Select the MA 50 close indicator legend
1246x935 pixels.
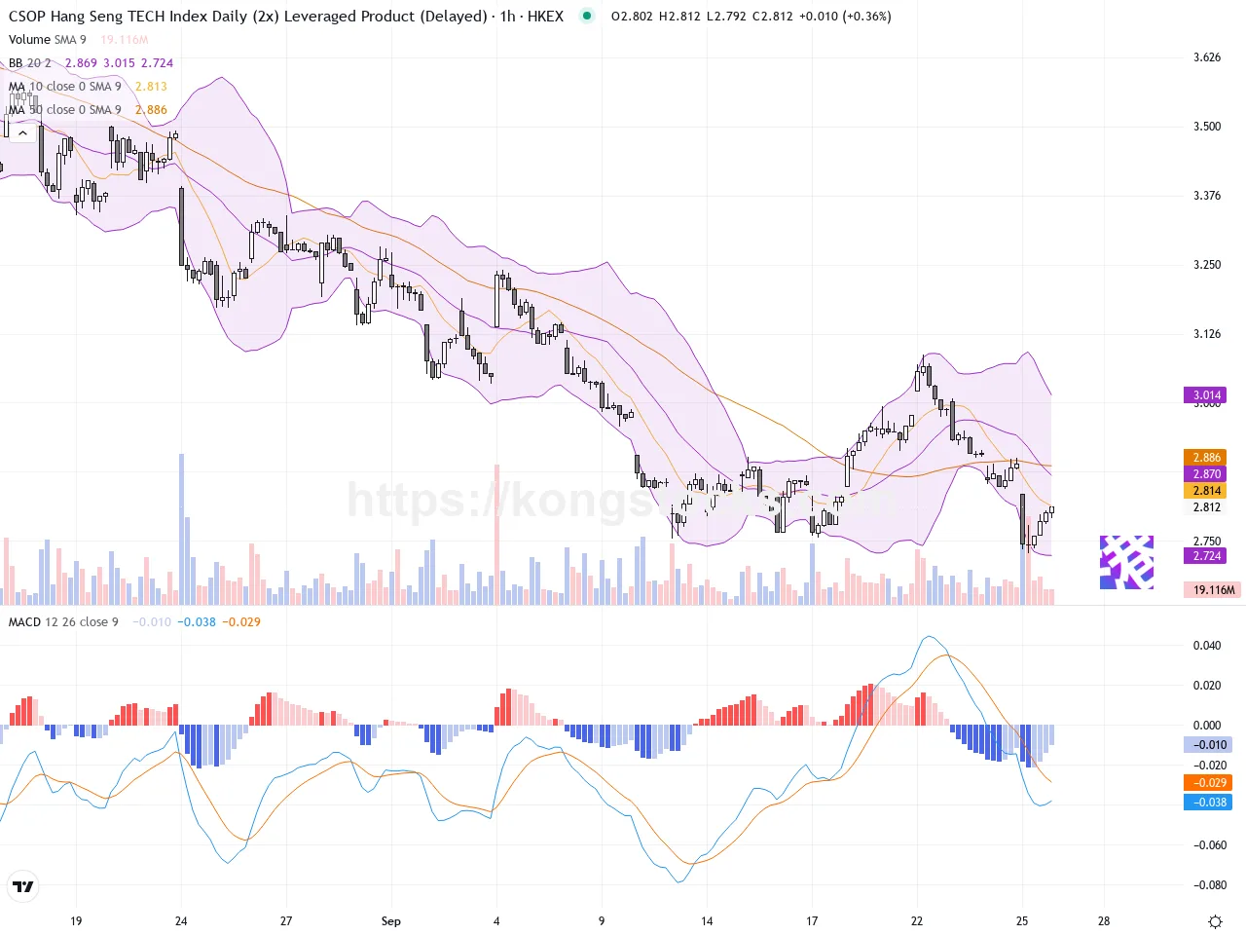point(65,110)
